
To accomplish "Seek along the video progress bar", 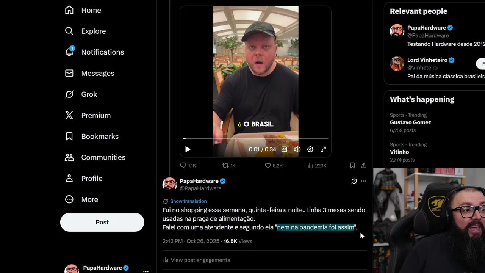I will pos(255,139).
